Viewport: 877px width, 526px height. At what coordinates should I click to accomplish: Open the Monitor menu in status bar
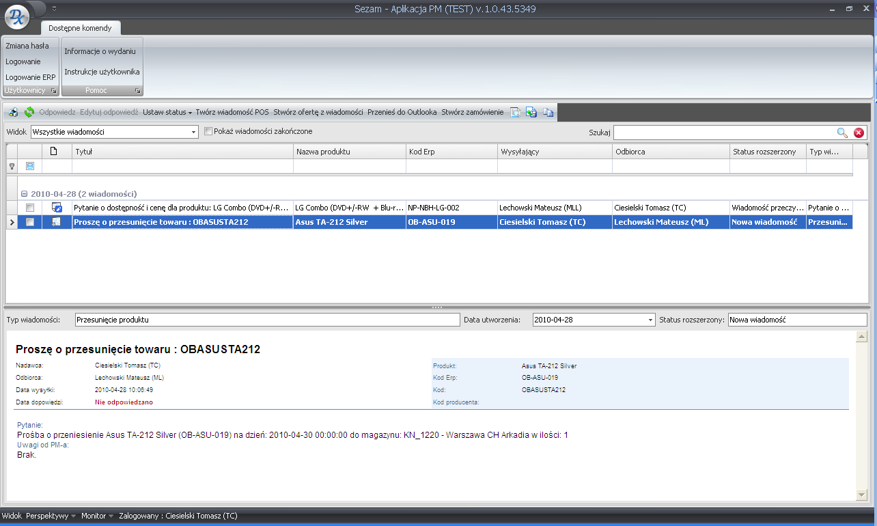(x=98, y=516)
